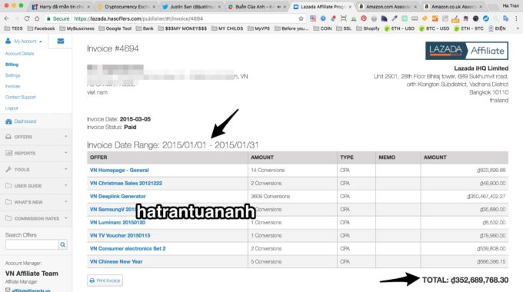Open the messages envelope icon

pyautogui.click(x=60, y=41)
